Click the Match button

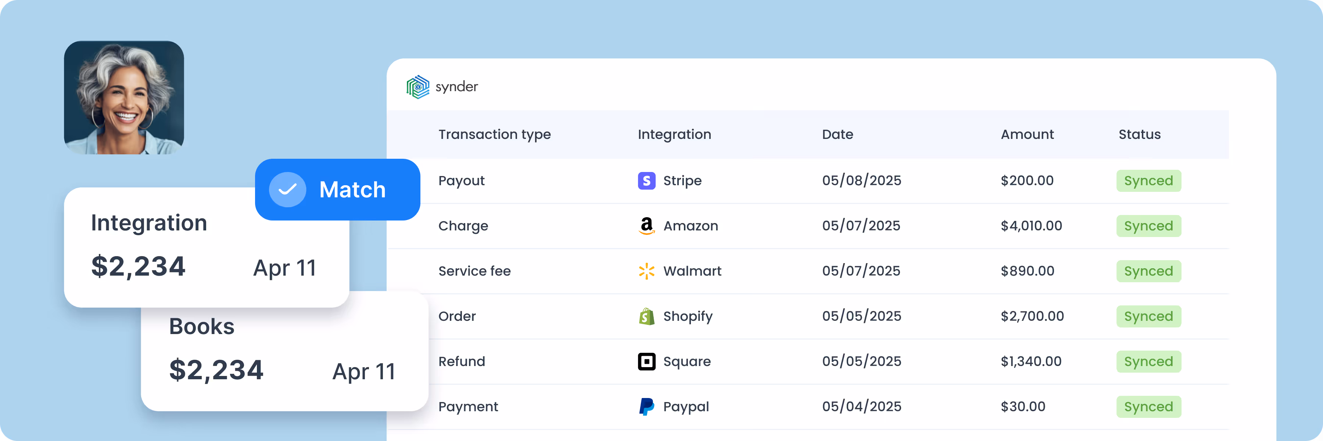[x=337, y=189]
